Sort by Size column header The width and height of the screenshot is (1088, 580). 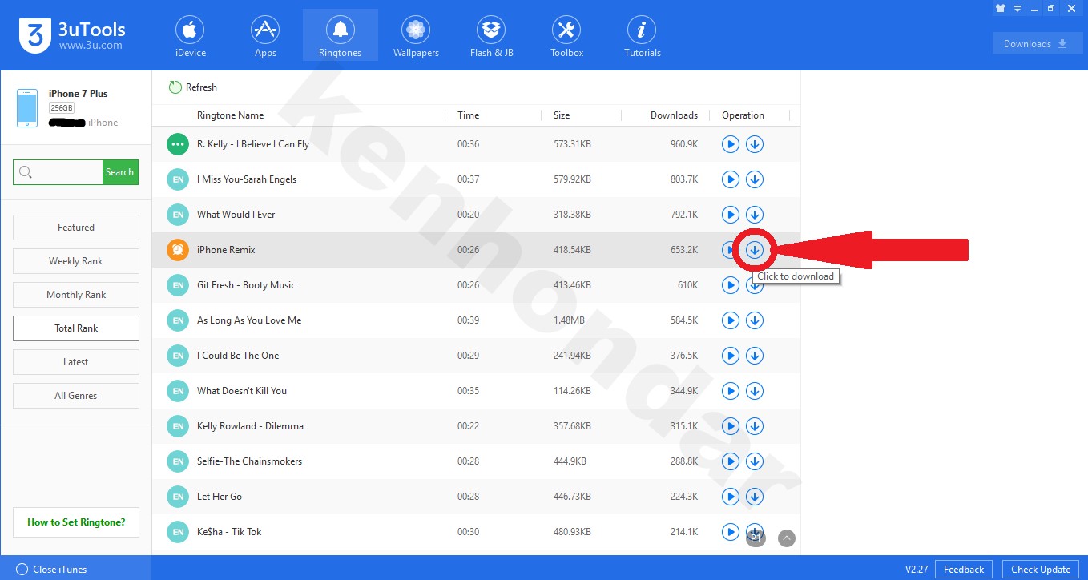(x=562, y=115)
